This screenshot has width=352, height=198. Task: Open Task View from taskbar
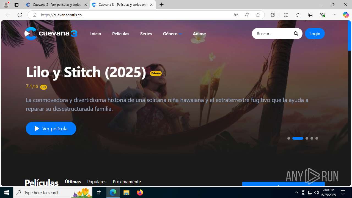pos(99,193)
